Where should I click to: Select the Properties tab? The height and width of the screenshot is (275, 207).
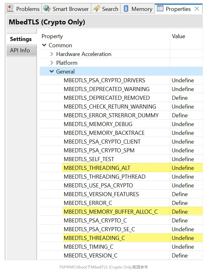(x=178, y=9)
